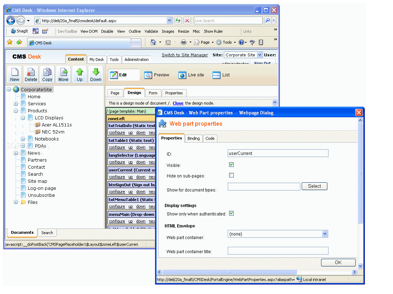
Task: Click the Delete document icon
Action: pos(31,74)
